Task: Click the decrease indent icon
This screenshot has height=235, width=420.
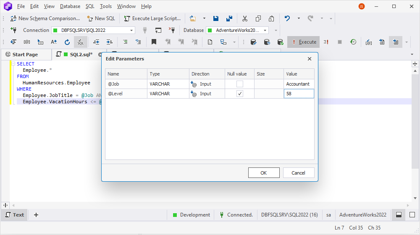Action: 96,42
